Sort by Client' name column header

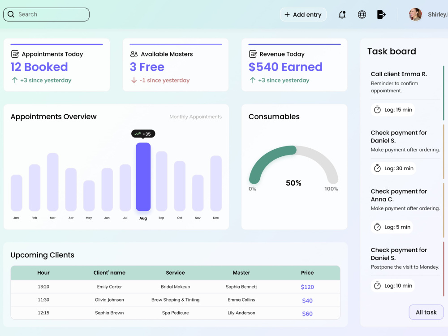[109, 272]
